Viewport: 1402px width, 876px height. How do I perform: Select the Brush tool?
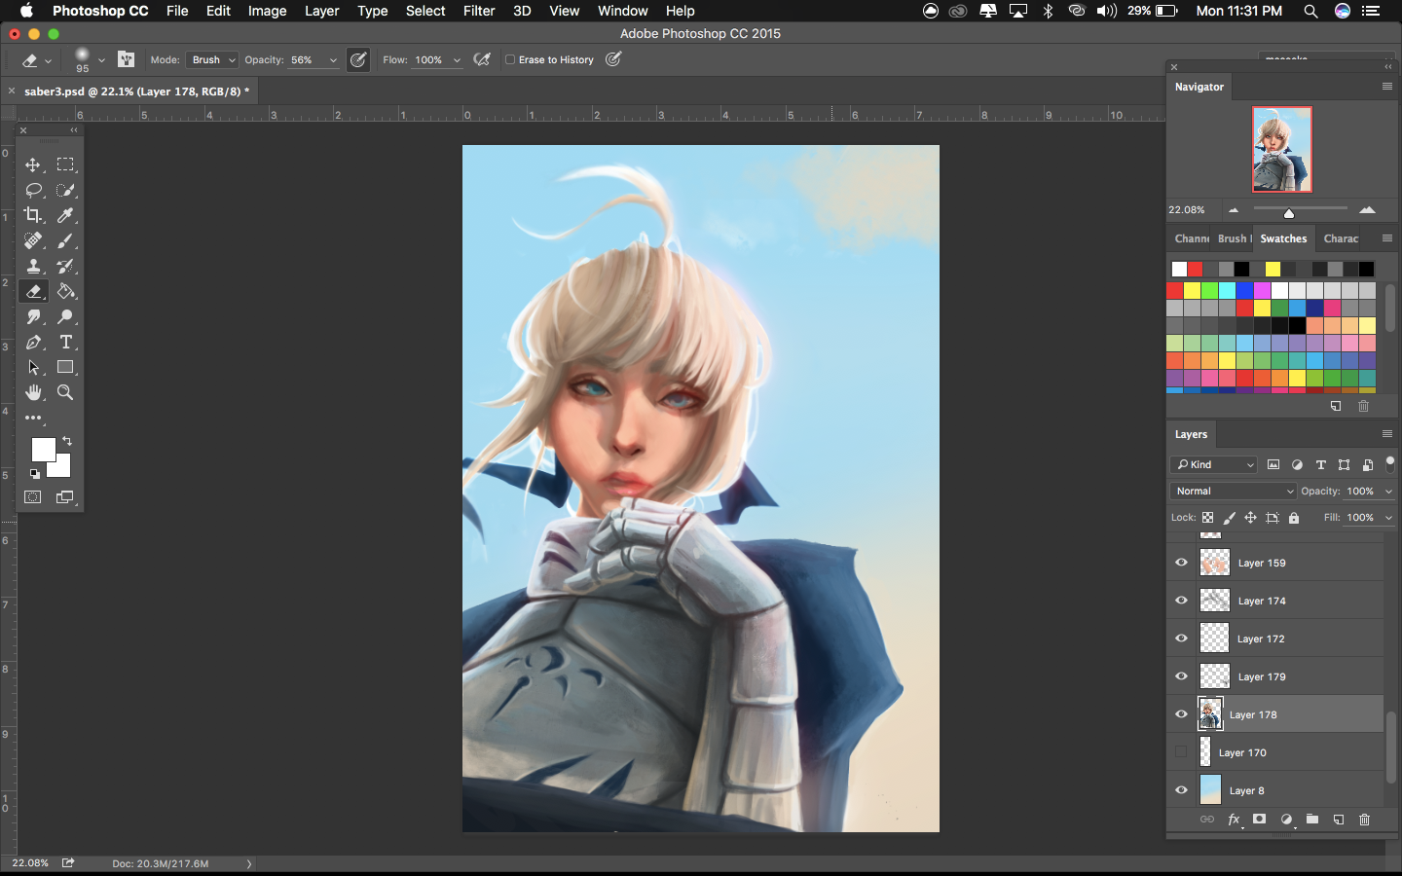65,240
